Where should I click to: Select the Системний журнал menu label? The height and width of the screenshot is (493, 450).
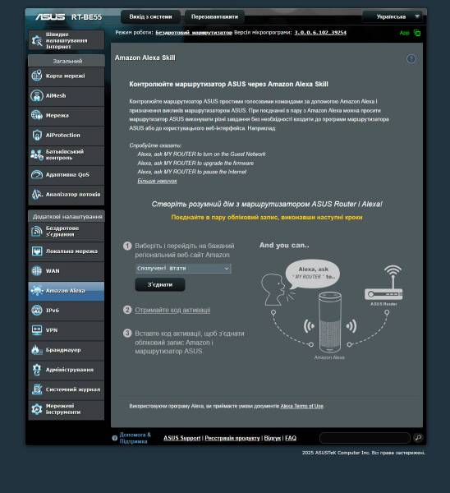[x=73, y=389]
